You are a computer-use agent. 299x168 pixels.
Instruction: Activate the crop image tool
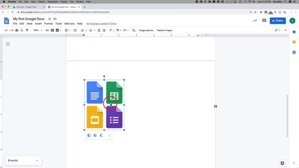(134, 30)
